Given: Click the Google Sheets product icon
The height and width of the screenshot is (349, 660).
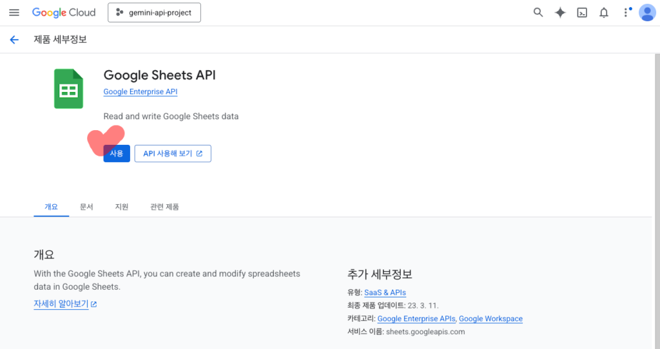Looking at the screenshot, I should [x=68, y=89].
